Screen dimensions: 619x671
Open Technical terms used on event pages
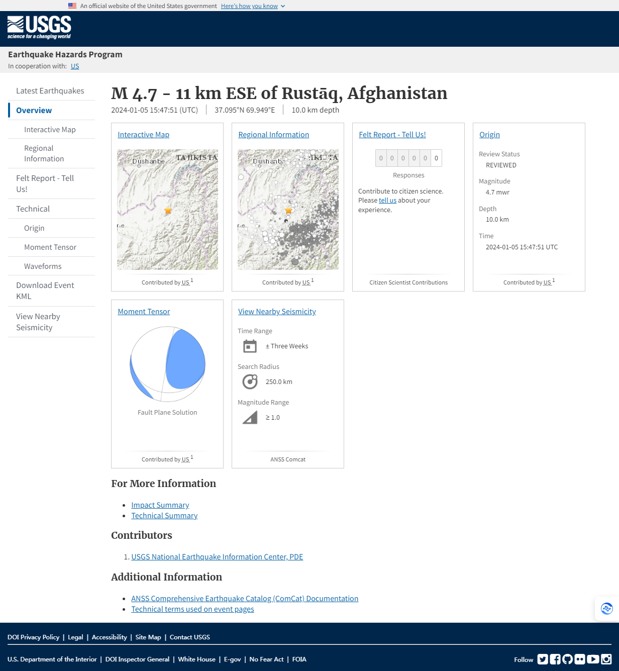(192, 609)
